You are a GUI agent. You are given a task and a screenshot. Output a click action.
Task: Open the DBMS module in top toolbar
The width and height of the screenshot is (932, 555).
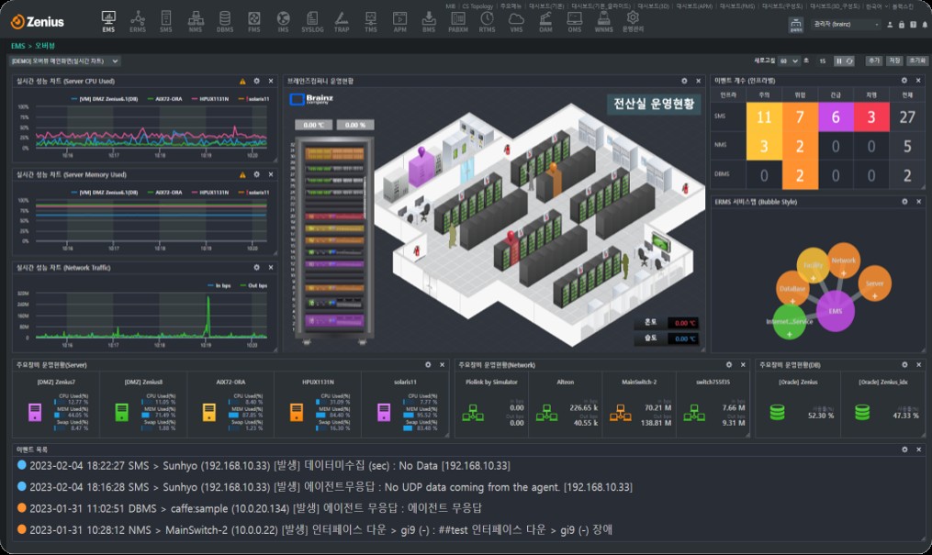[224, 21]
